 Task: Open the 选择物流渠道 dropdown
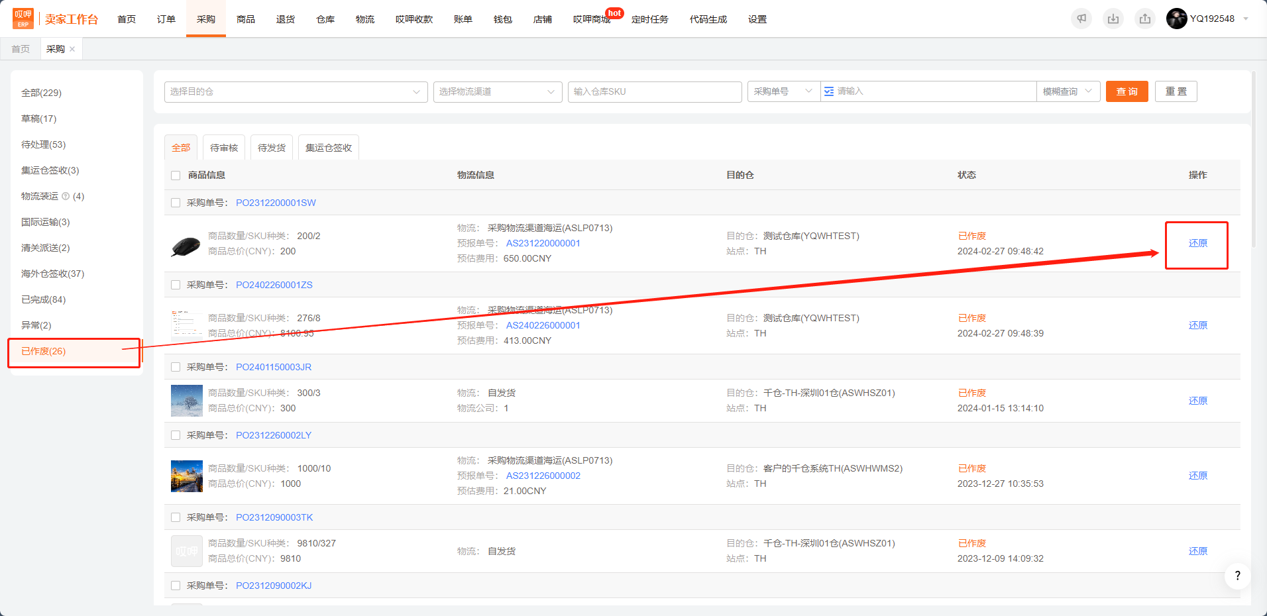point(497,91)
